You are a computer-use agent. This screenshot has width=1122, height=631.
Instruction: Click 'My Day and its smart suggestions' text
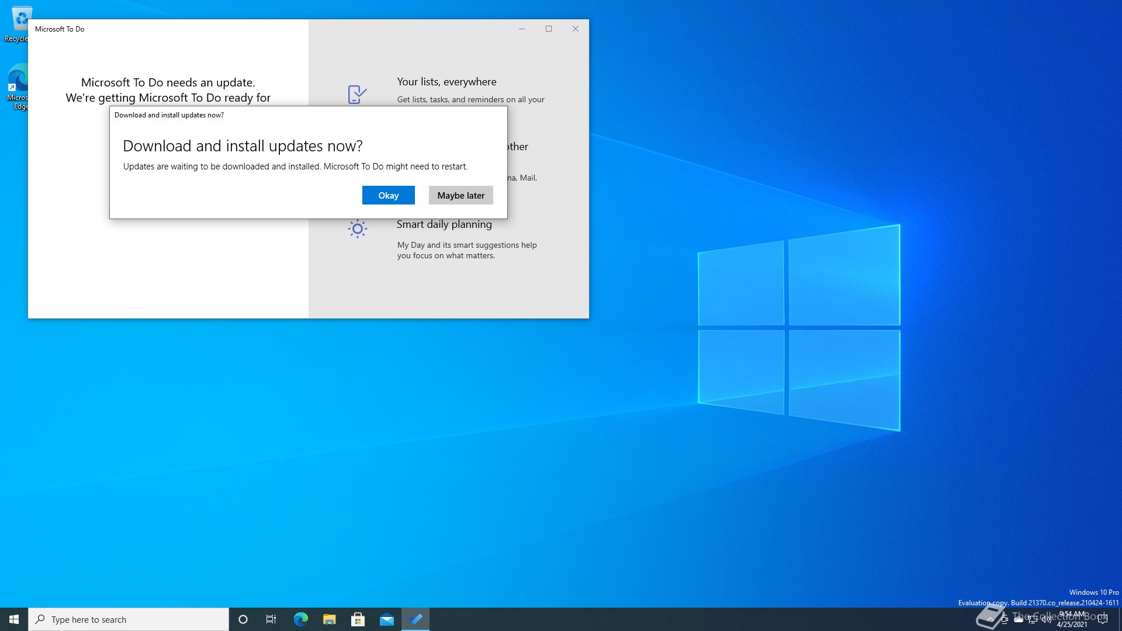467,250
